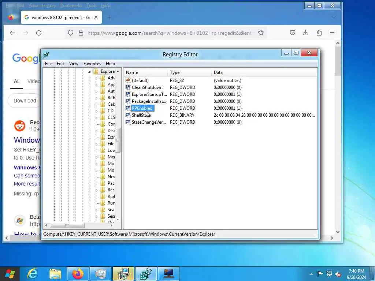Image resolution: width=375 pixels, height=281 pixels.
Task: Select the Cab key folder
Action: 107,104
